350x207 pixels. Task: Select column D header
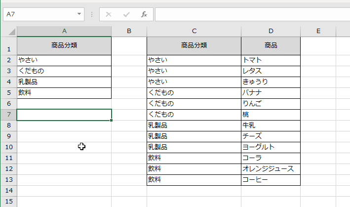(271, 31)
